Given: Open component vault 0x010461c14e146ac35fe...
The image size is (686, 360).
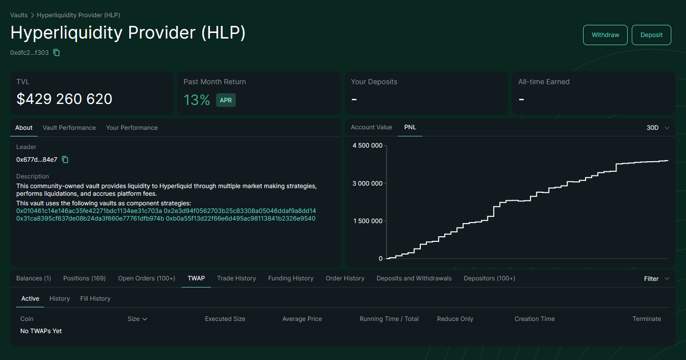Looking at the screenshot, I should [89, 210].
